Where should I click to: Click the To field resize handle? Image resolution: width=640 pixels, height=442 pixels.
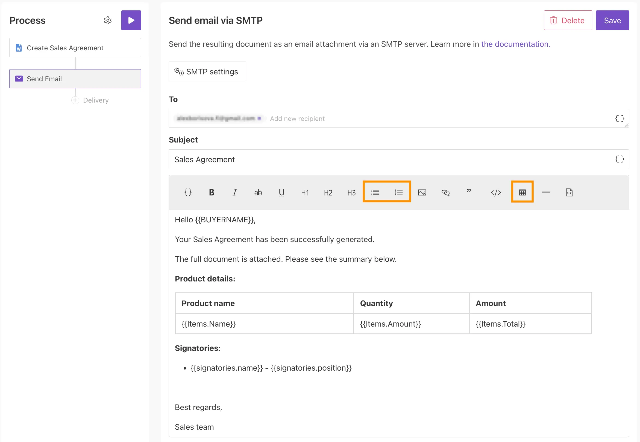coord(626,125)
